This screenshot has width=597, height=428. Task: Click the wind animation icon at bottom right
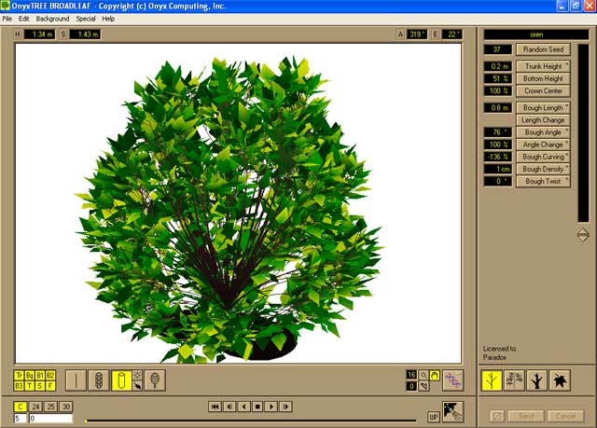452,410
